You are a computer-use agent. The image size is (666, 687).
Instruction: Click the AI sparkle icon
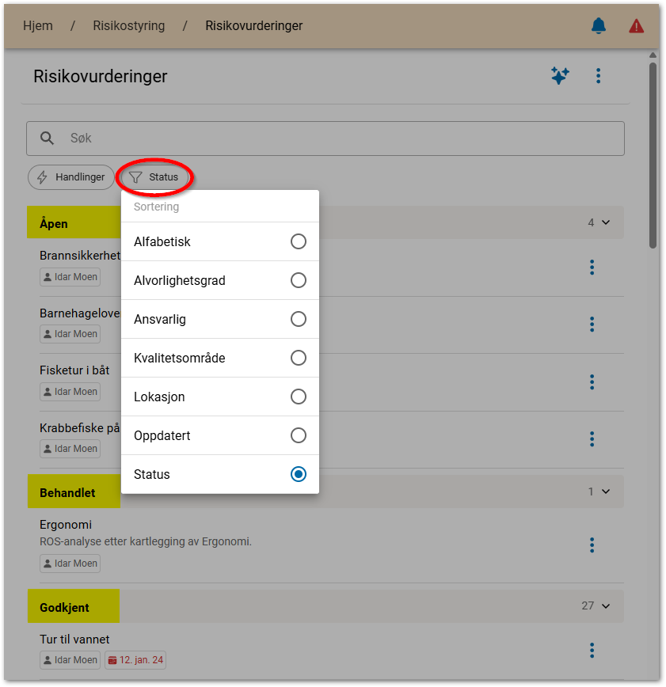click(x=560, y=76)
